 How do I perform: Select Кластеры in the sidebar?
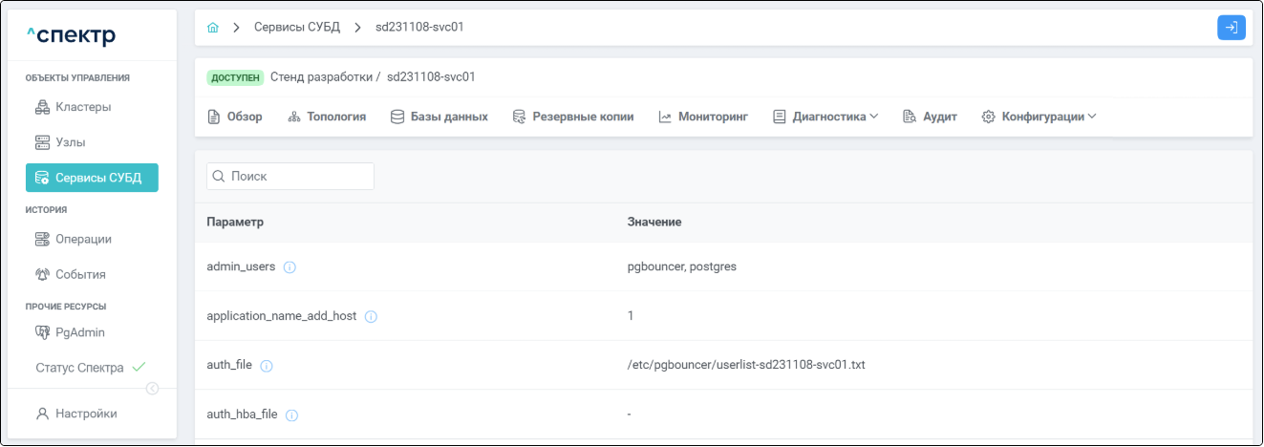point(82,107)
